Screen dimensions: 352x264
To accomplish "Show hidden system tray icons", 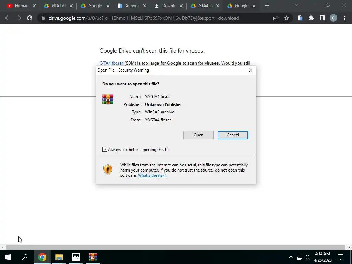I will (291, 257).
